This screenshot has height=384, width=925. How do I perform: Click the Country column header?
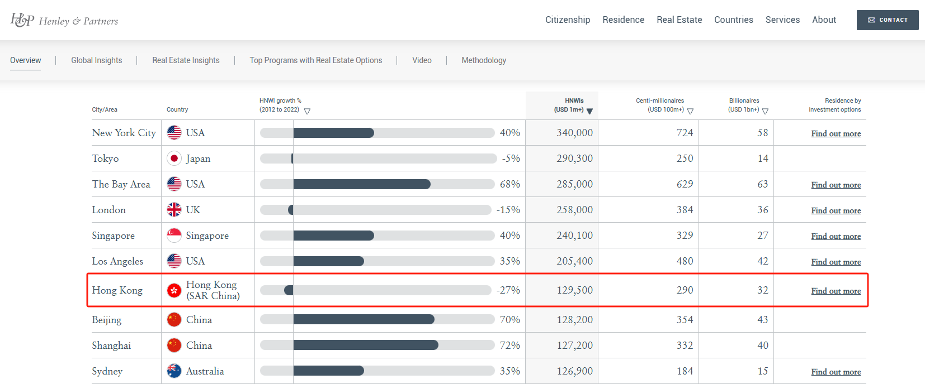coord(177,109)
